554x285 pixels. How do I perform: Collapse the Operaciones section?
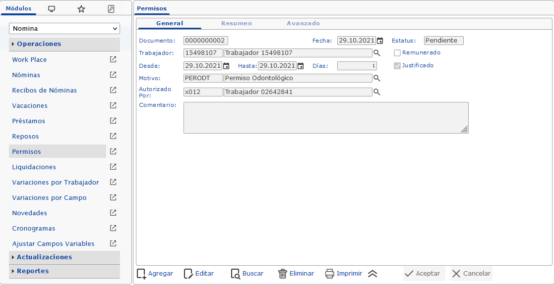(64, 44)
